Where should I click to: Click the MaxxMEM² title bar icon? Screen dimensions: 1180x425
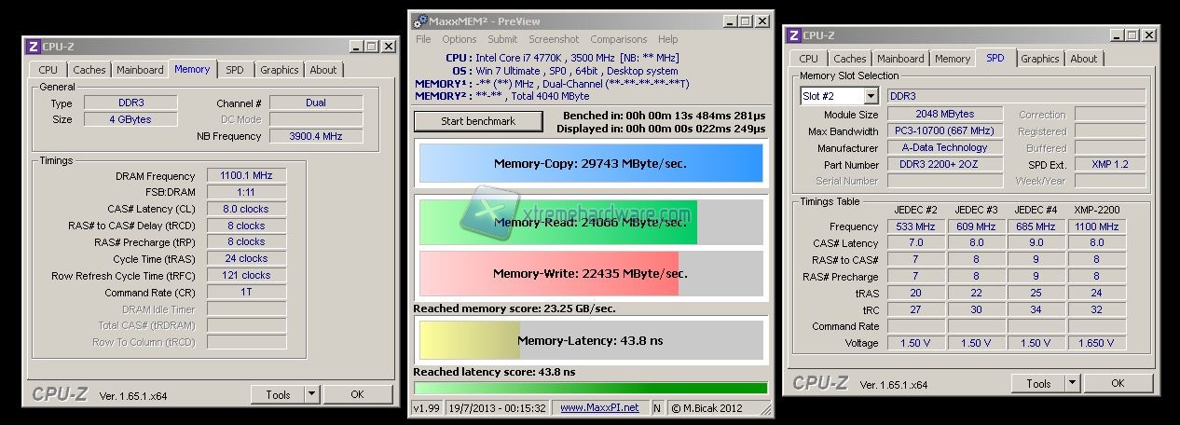pyautogui.click(x=419, y=20)
